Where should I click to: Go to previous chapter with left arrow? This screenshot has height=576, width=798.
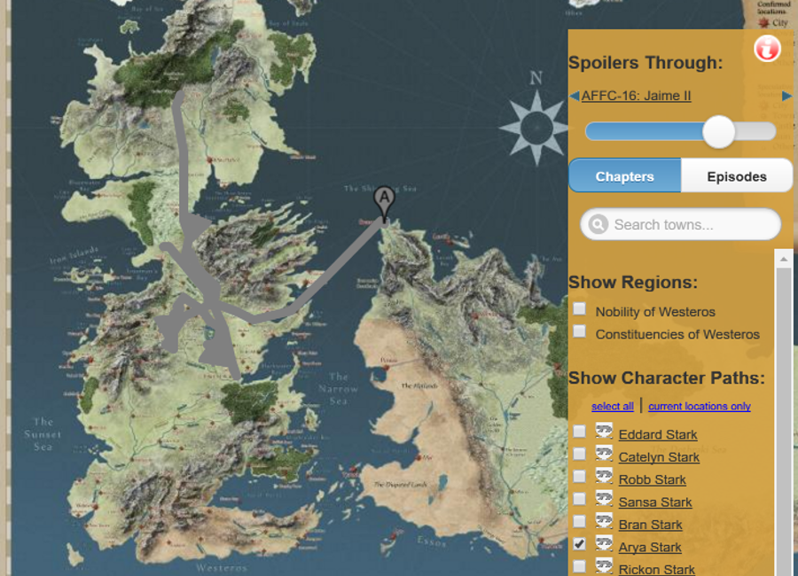click(x=574, y=96)
